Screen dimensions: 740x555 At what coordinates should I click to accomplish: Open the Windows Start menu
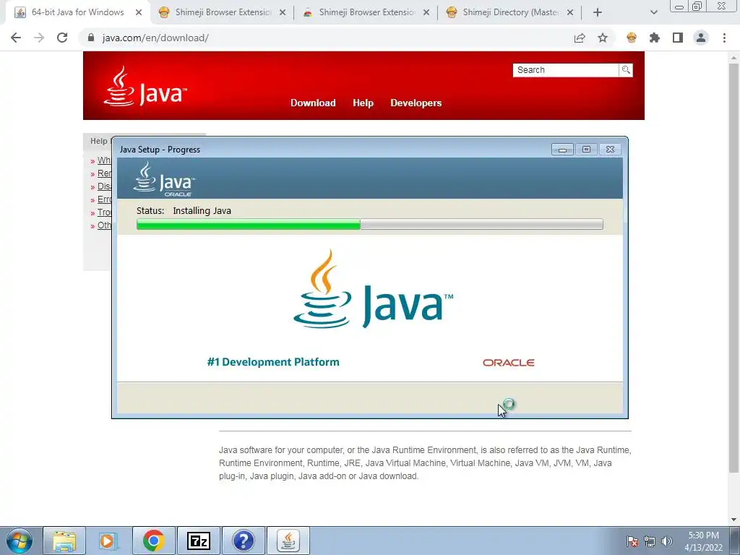click(x=20, y=541)
